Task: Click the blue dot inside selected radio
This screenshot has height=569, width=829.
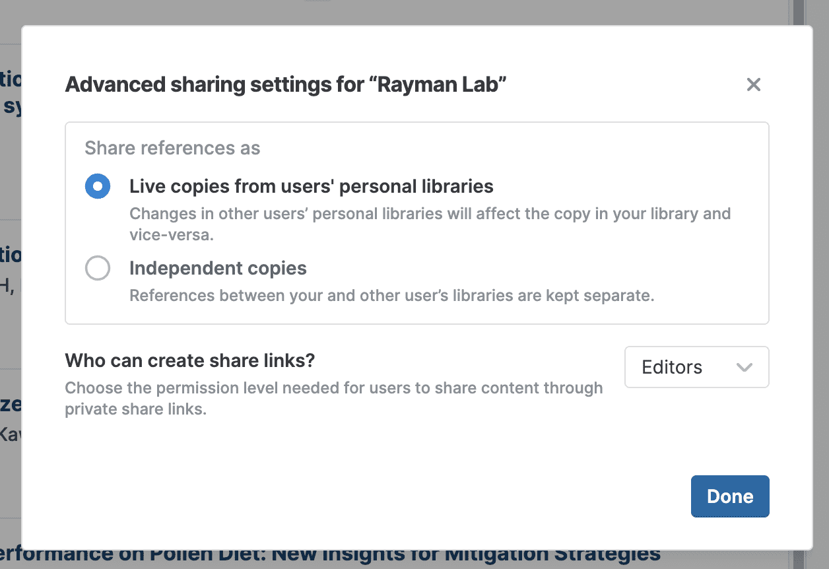Action: (98, 187)
